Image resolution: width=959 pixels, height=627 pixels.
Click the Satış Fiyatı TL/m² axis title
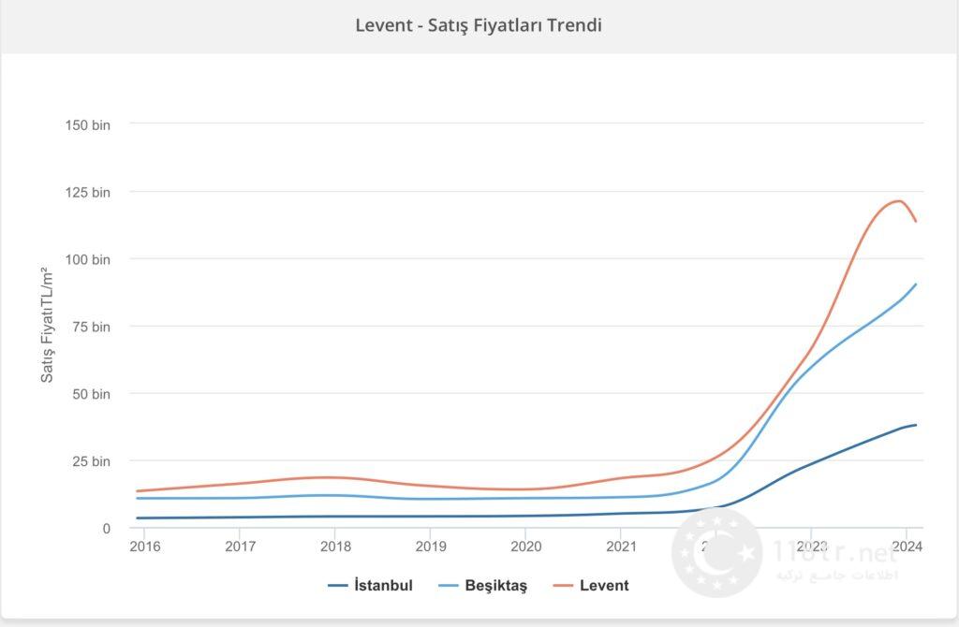(47, 325)
